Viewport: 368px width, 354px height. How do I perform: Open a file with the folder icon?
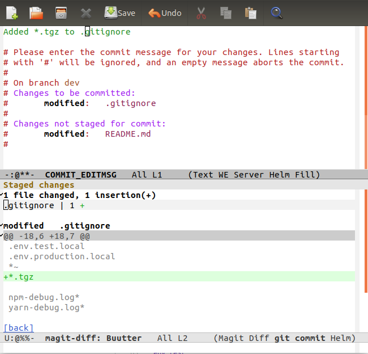click(36, 12)
